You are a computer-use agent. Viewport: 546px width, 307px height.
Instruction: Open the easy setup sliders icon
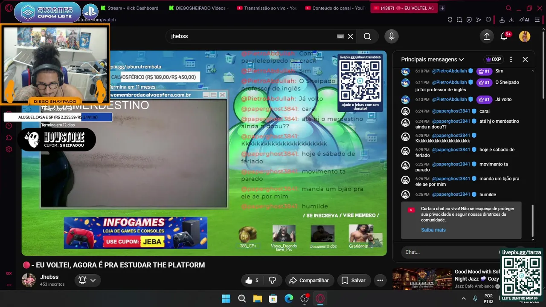[537, 20]
